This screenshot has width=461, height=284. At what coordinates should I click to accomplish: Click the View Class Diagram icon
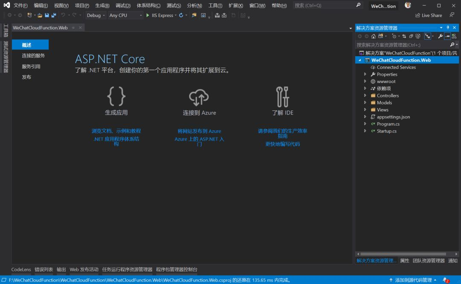point(454,36)
